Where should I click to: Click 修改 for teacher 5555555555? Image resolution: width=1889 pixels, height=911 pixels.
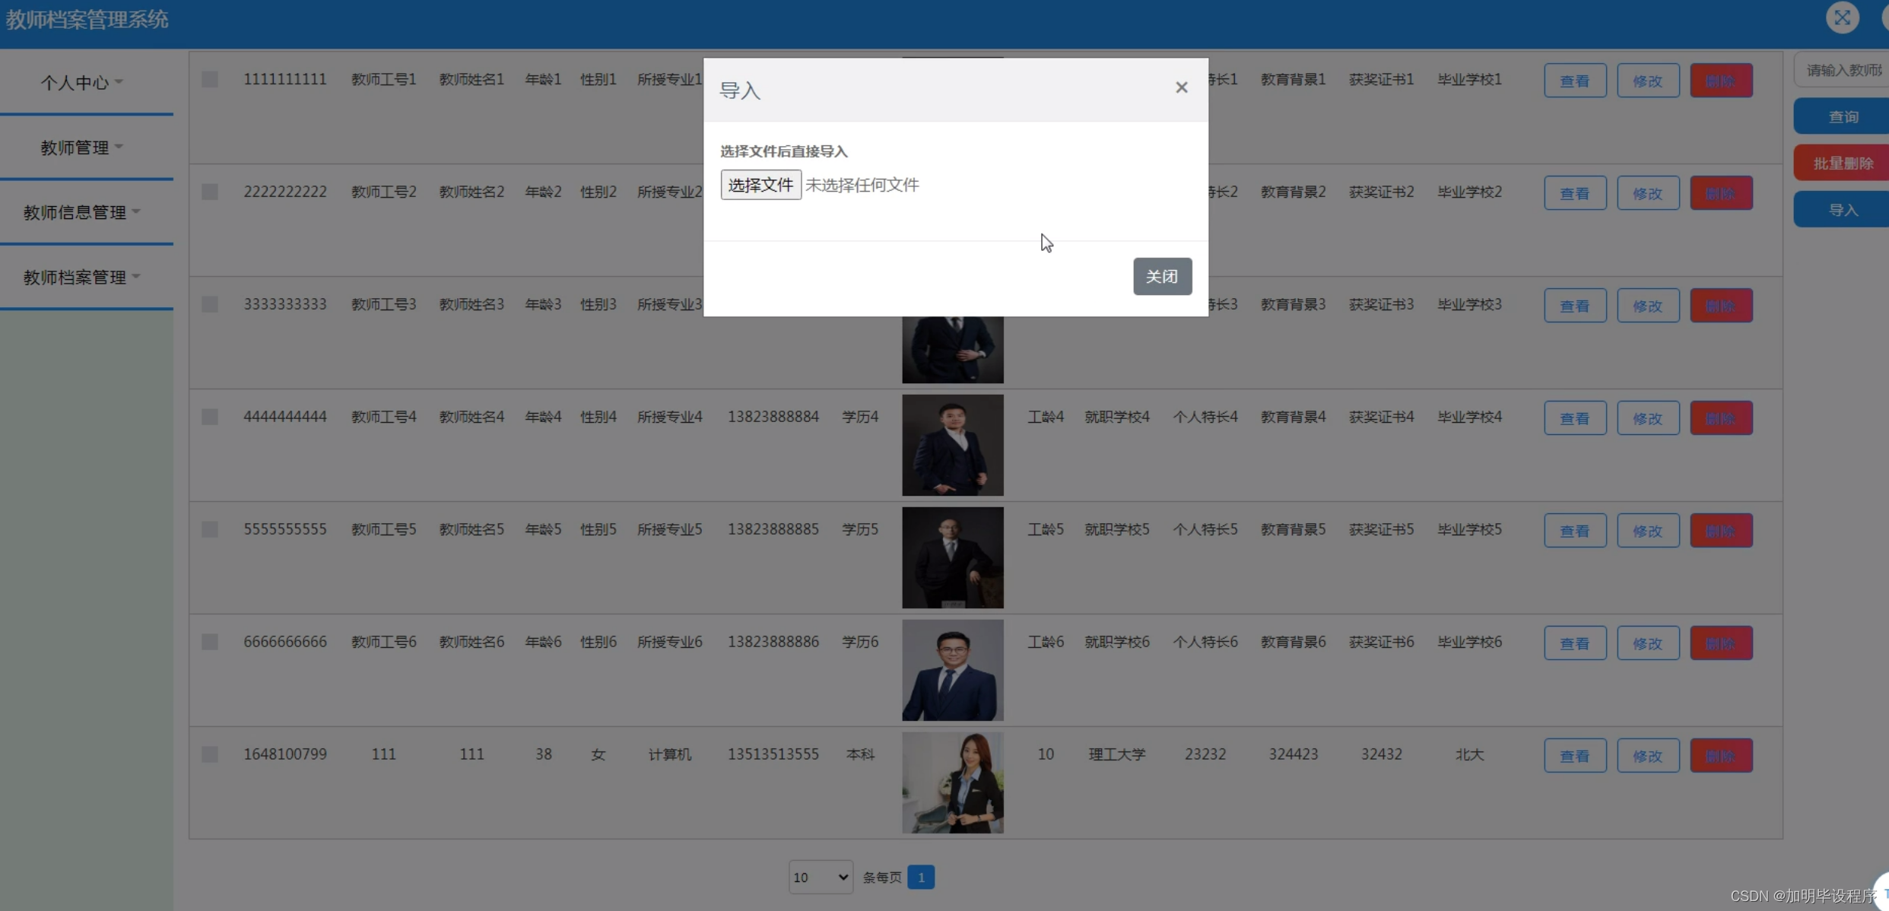point(1646,530)
